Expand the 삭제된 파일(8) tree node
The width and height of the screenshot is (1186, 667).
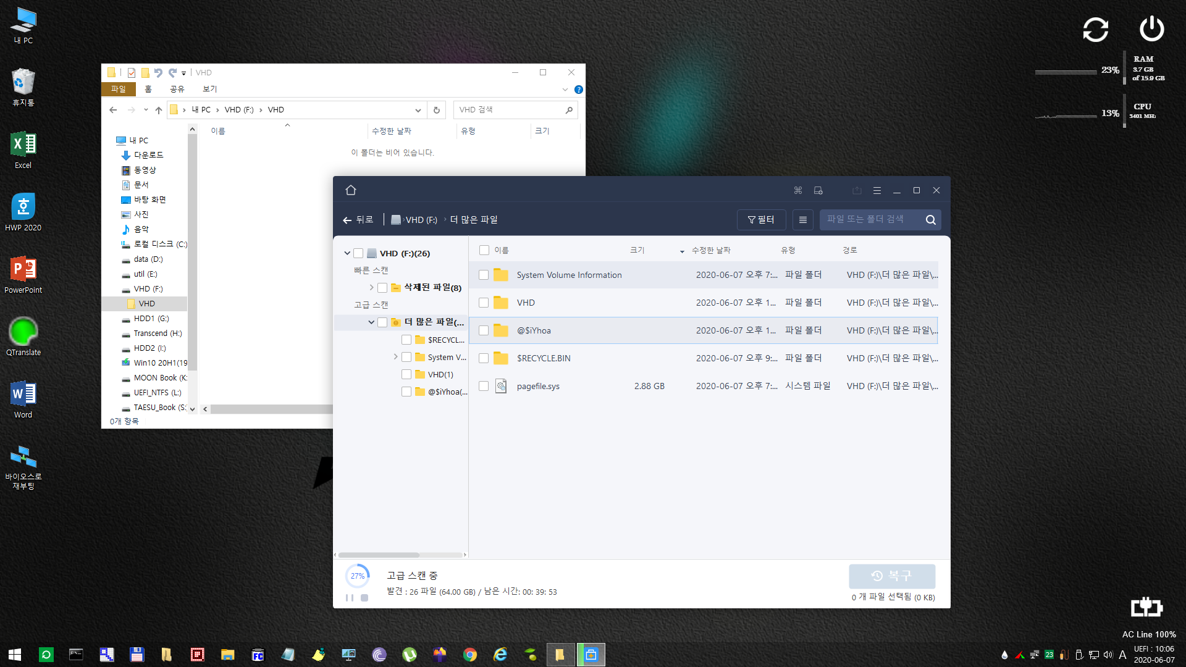click(371, 288)
